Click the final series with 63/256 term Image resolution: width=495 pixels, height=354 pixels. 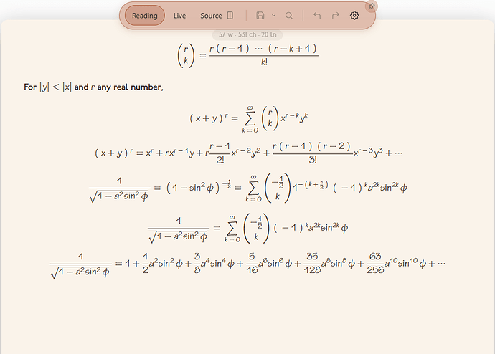point(247,264)
